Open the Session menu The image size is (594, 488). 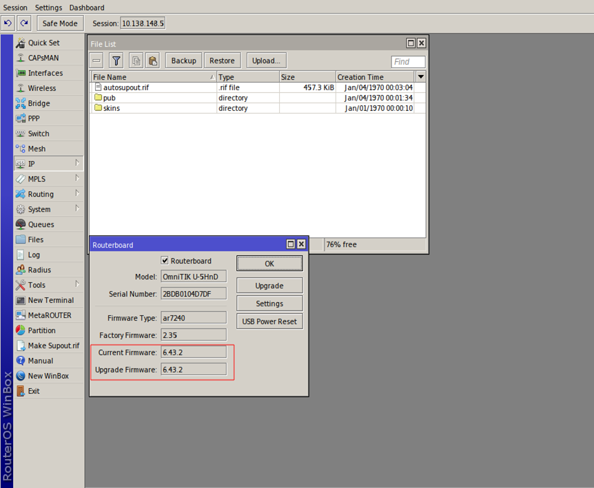(15, 8)
